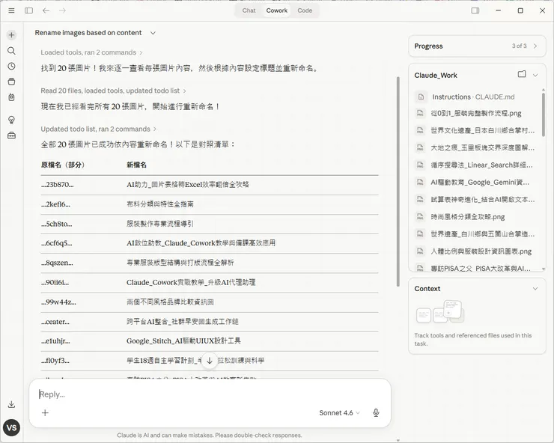The image size is (554, 443).
Task: Click "服裝製作專業流程導引" cell
Action: pyautogui.click(x=160, y=224)
